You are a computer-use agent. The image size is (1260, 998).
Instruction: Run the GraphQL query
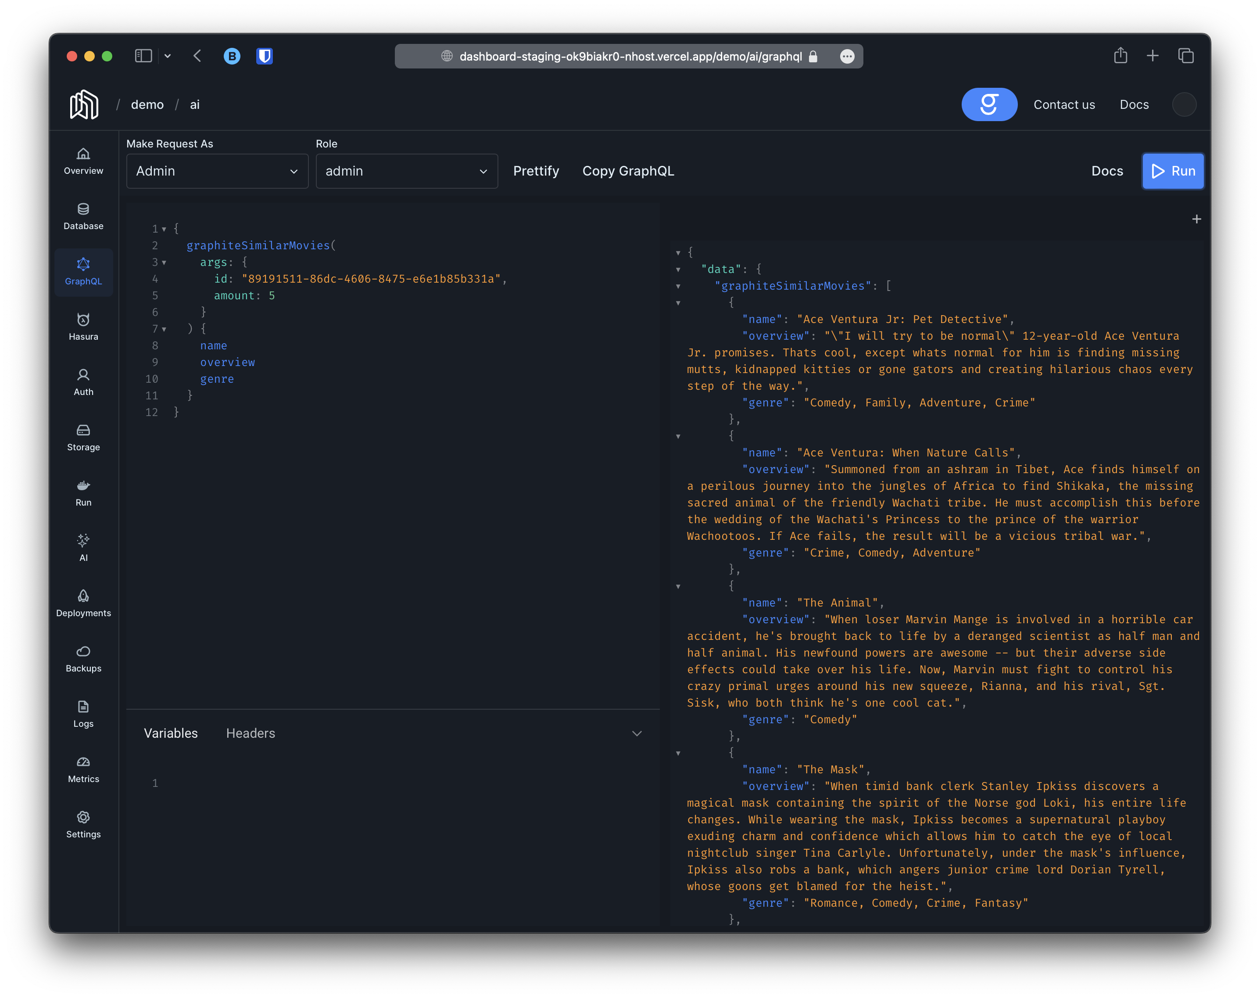pos(1173,171)
